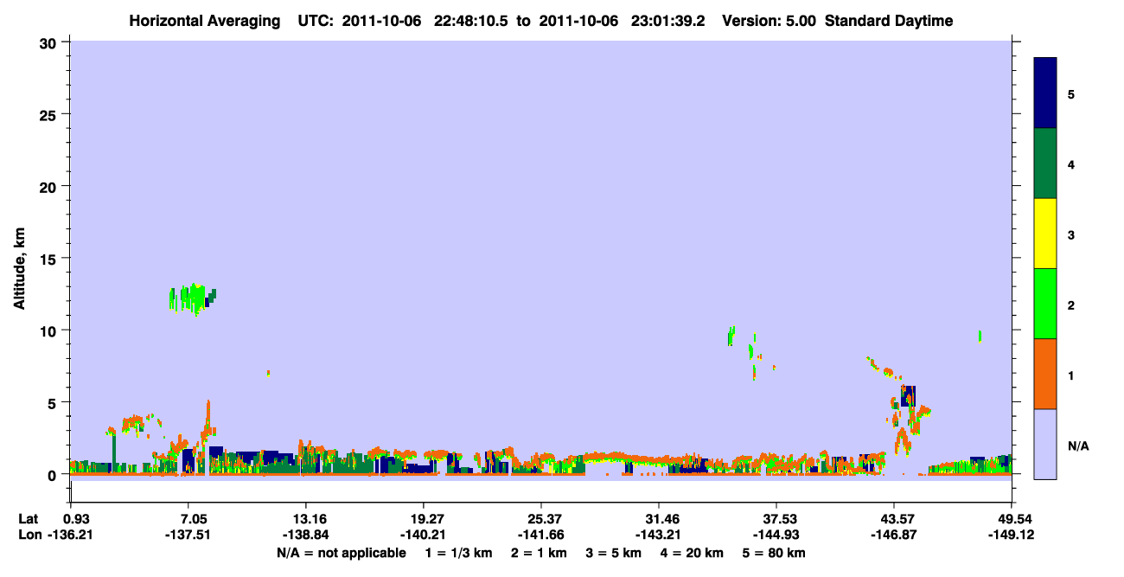Click the longitude value -136.21
The height and width of the screenshot is (577, 1124).
(x=71, y=535)
